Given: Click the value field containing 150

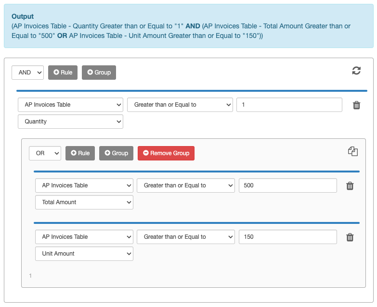Looking at the screenshot, I should click(x=287, y=237).
